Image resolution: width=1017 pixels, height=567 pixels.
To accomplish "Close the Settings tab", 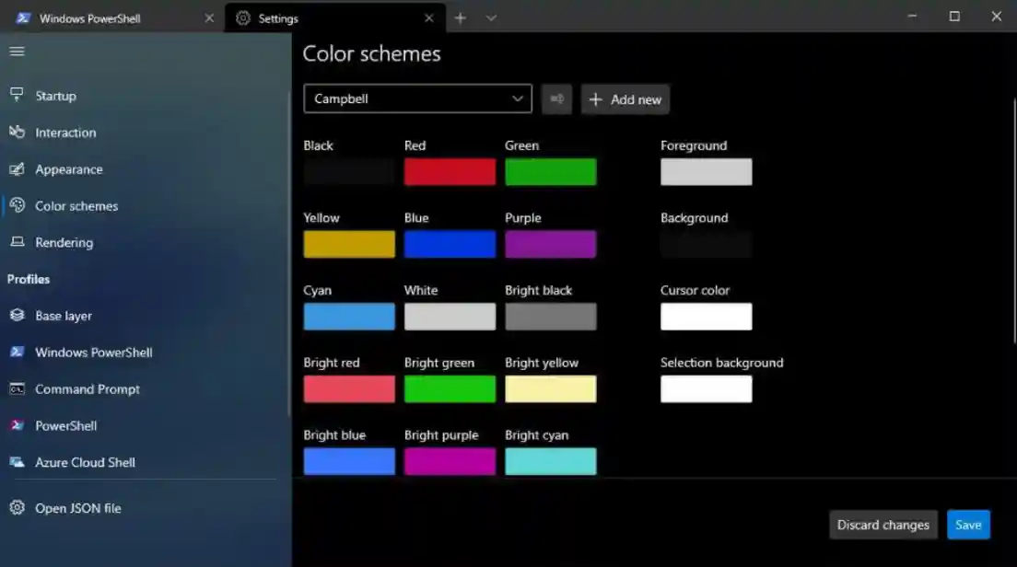I will 428,18.
